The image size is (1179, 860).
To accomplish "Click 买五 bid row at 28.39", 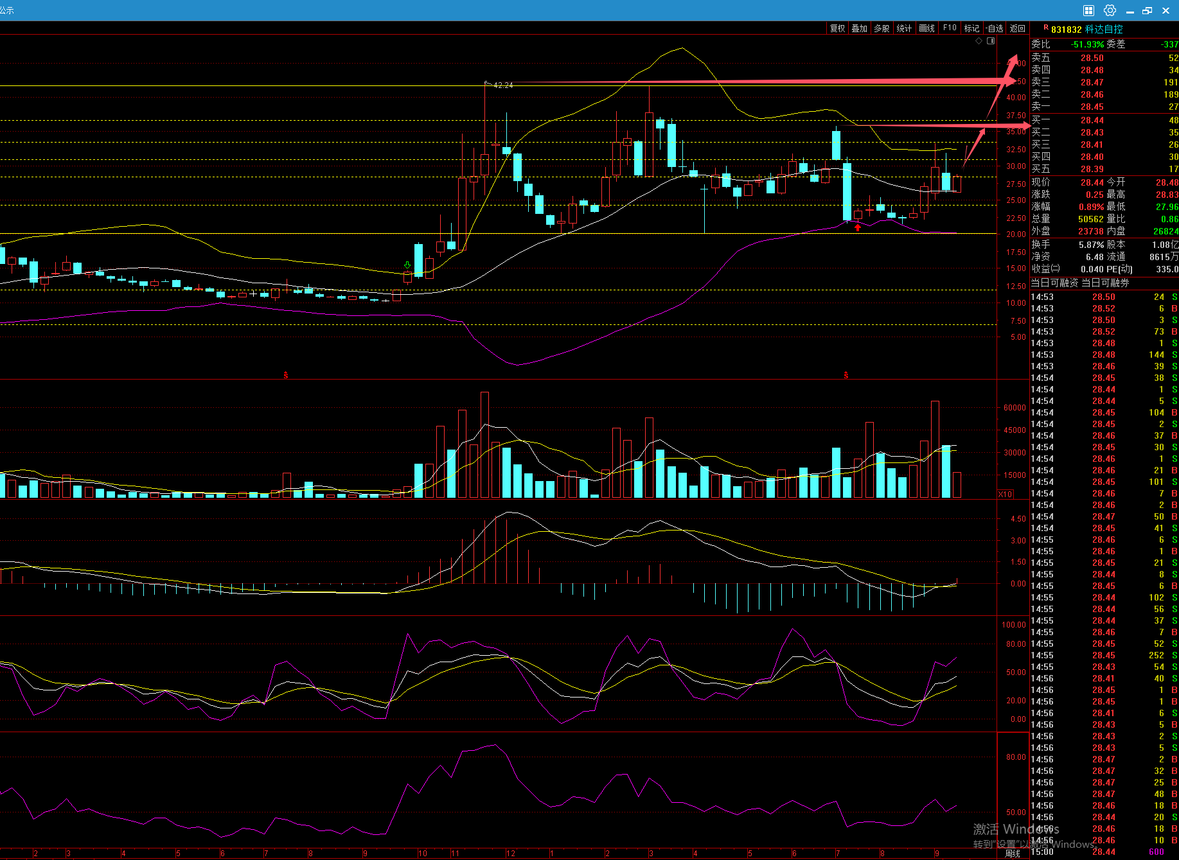I will (1105, 169).
